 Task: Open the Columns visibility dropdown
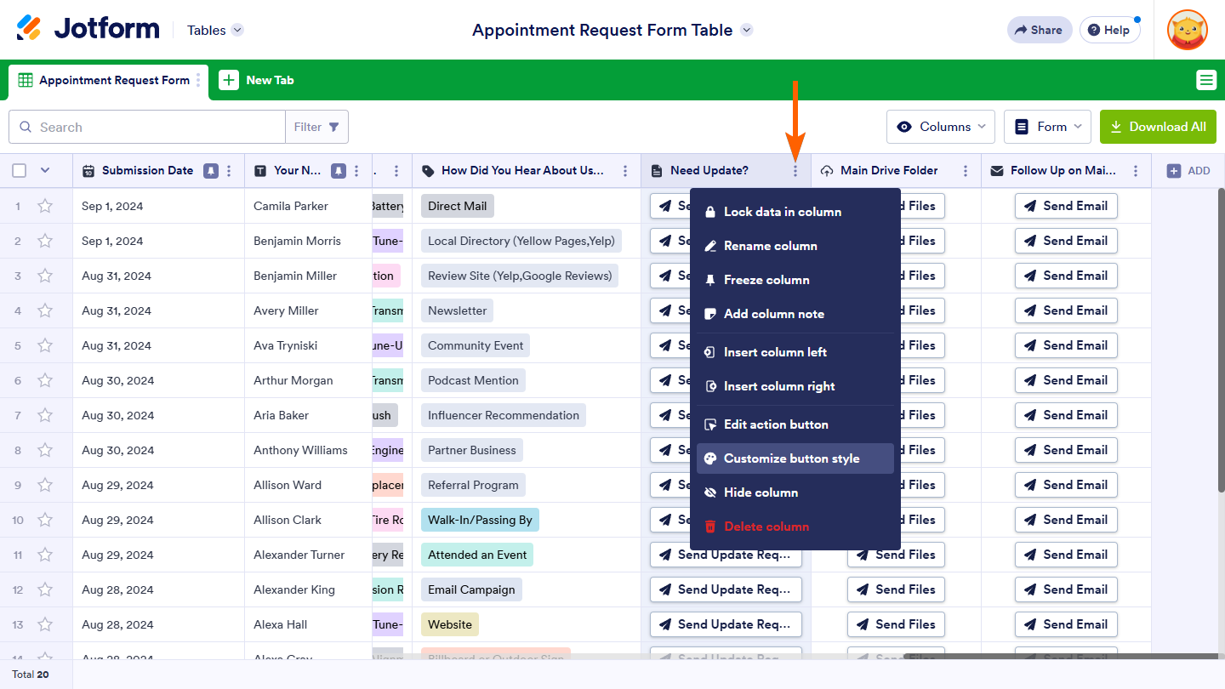click(941, 127)
